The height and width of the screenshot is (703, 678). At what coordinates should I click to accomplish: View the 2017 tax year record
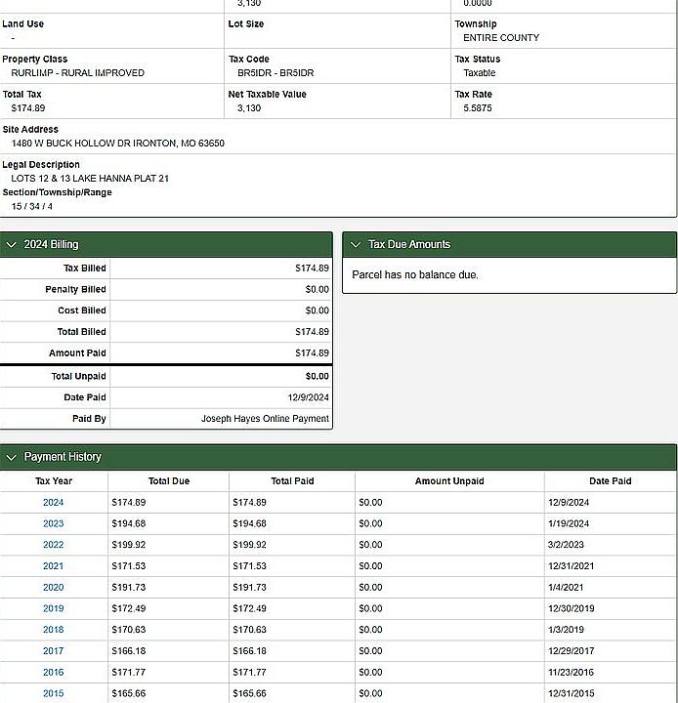click(x=53, y=651)
